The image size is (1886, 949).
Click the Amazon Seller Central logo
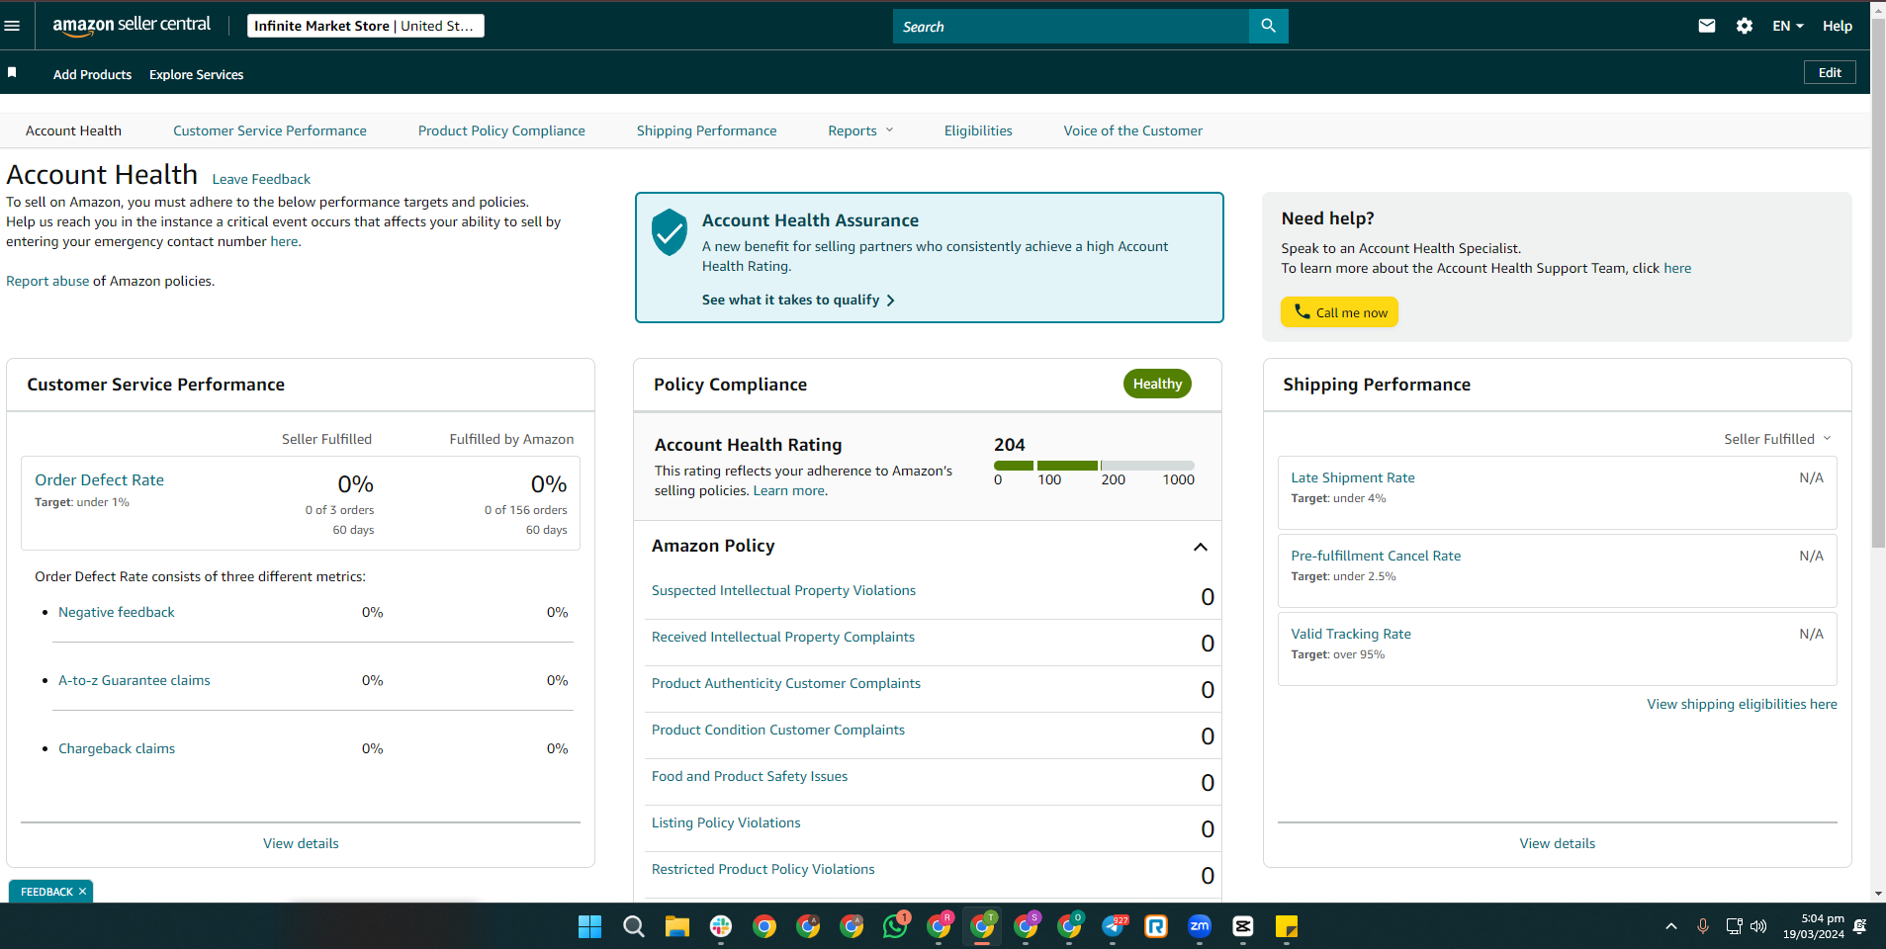pyautogui.click(x=132, y=26)
